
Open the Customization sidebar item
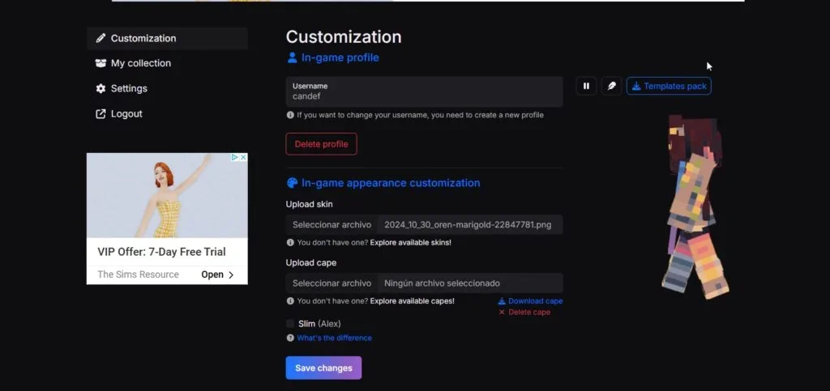click(167, 38)
